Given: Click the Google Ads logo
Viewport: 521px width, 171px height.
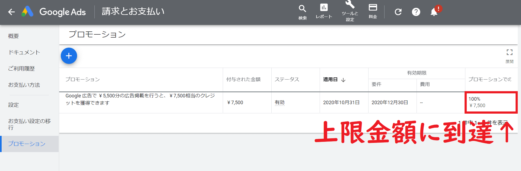Looking at the screenshot, I should point(54,12).
